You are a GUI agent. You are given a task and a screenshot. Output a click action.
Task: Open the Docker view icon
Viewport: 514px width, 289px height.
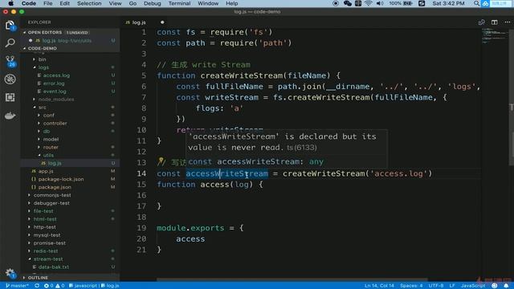point(10,116)
